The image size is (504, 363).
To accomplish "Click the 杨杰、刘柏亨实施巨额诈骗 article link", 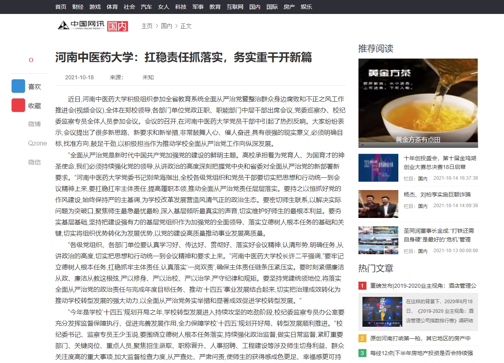I will coord(437,194).
